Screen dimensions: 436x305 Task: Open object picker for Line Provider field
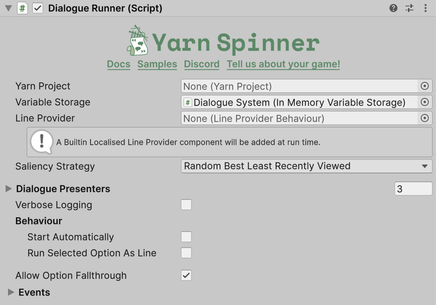tap(425, 118)
